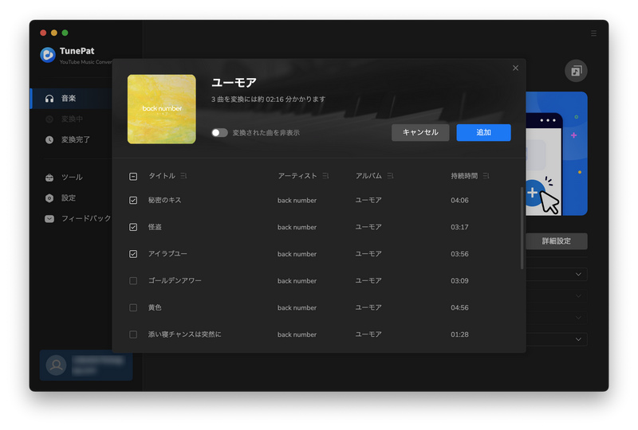
Task: Click the macOS green maximize window button
Action: pyautogui.click(x=65, y=33)
